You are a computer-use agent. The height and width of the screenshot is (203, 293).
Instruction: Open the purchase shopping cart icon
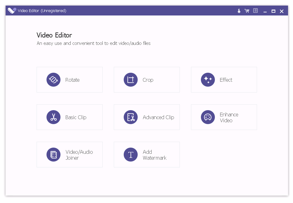coord(247,11)
